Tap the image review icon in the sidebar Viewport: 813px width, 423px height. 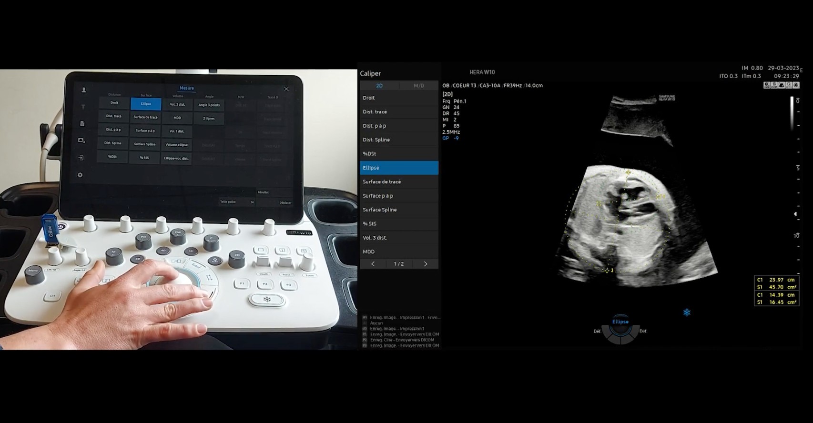tap(81, 141)
